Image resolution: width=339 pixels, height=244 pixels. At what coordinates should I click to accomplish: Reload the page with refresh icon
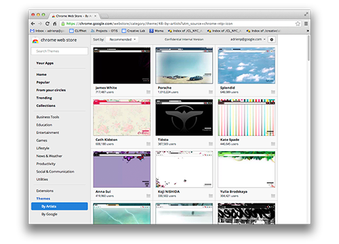(47, 24)
